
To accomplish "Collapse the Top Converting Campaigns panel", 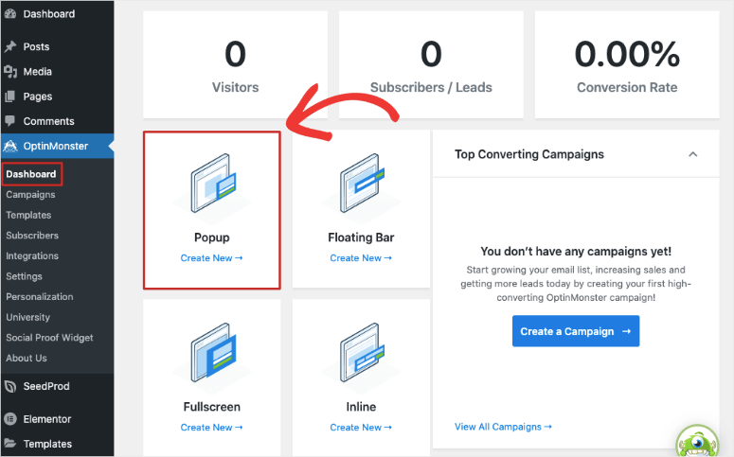I will tap(693, 154).
